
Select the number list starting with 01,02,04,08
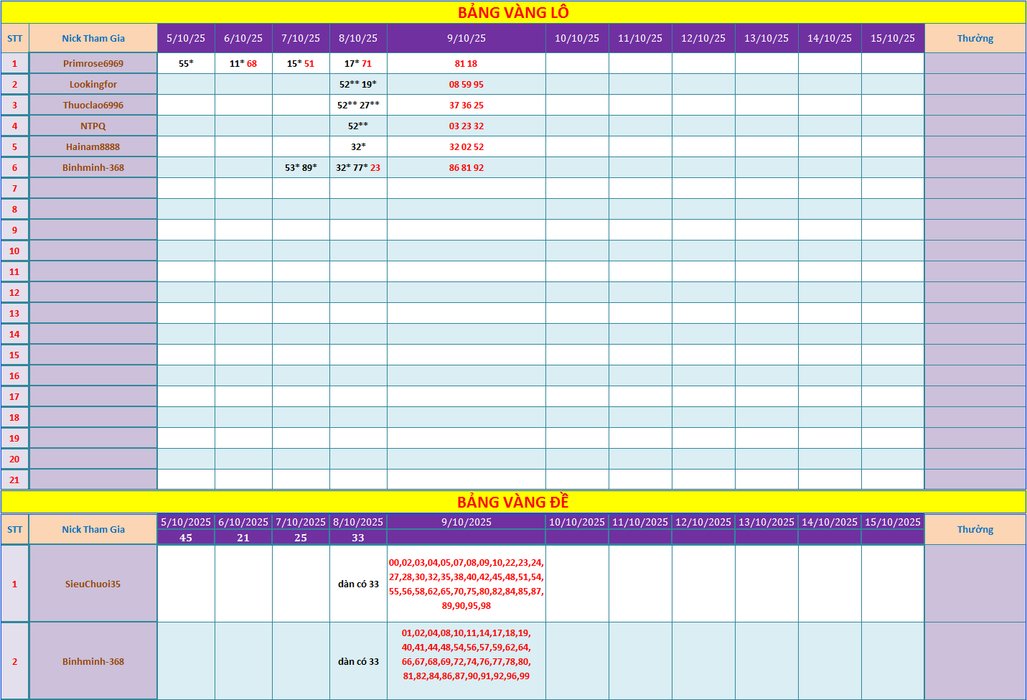pyautogui.click(x=466, y=654)
